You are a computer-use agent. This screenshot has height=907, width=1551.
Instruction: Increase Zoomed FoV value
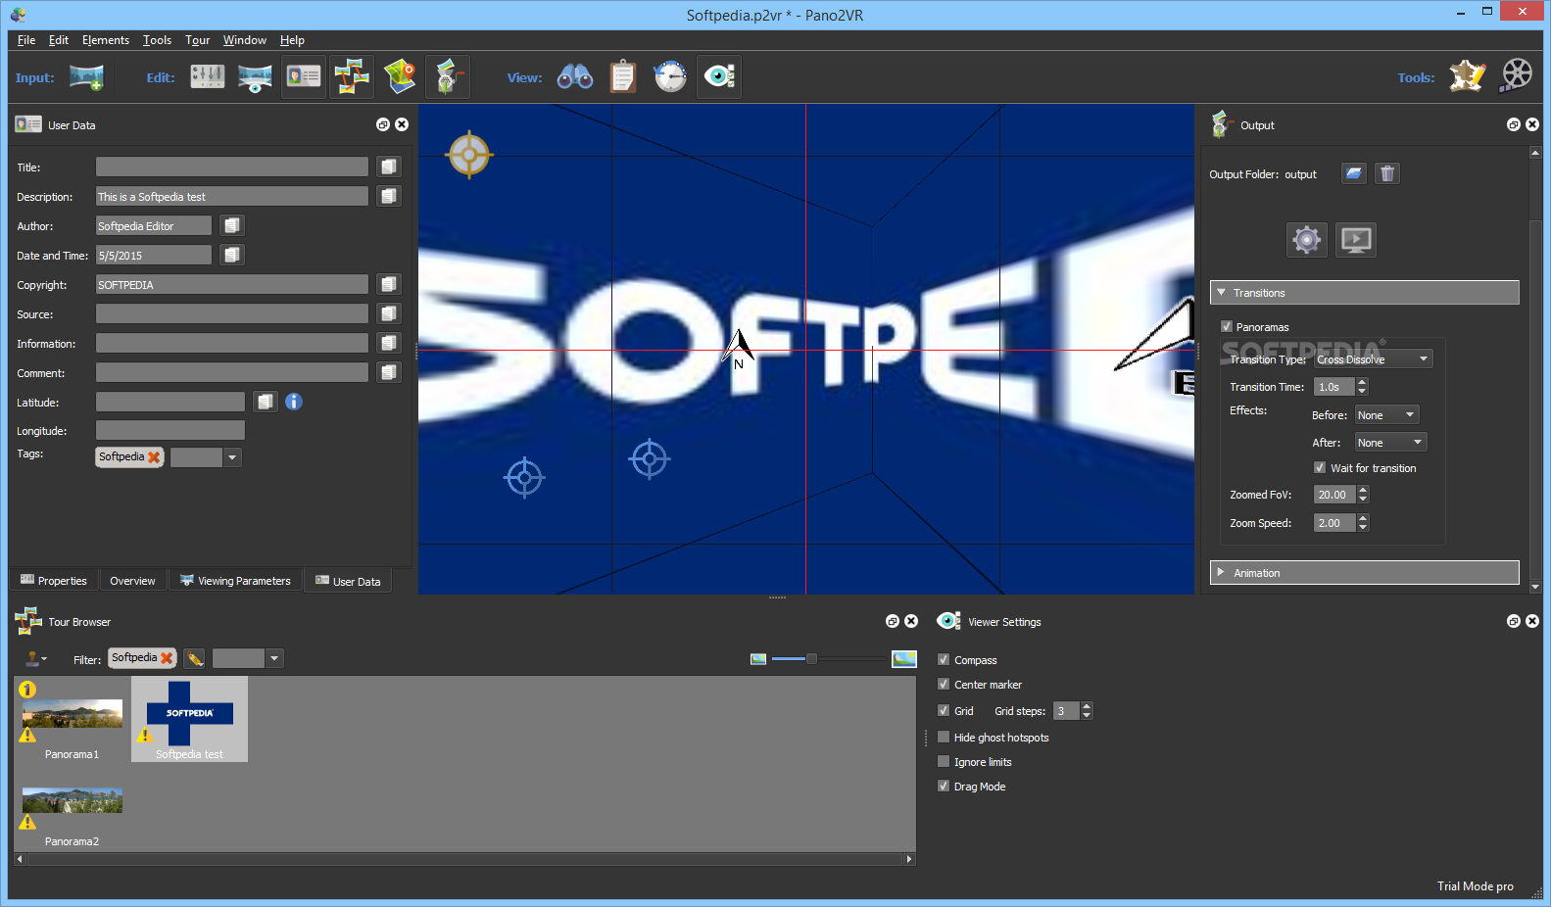tap(1363, 491)
